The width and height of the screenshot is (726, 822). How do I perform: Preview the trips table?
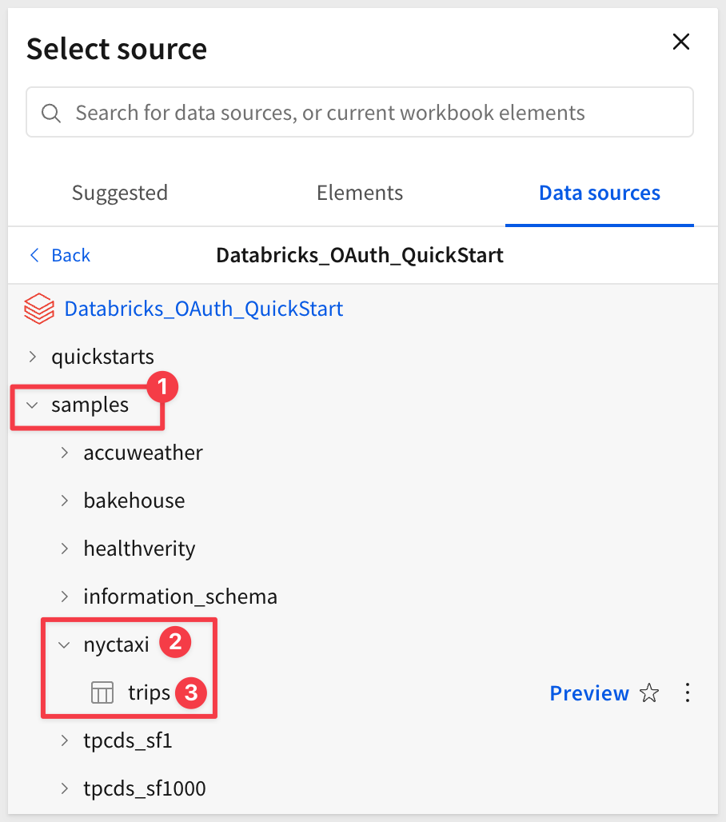tap(589, 693)
